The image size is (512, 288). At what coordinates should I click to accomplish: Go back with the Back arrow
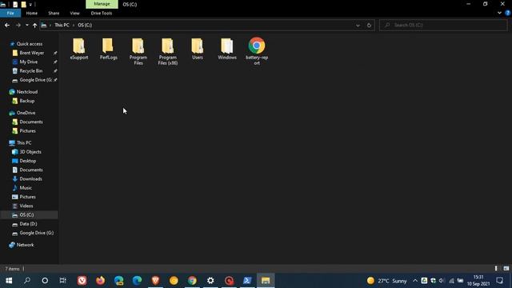tap(7, 25)
